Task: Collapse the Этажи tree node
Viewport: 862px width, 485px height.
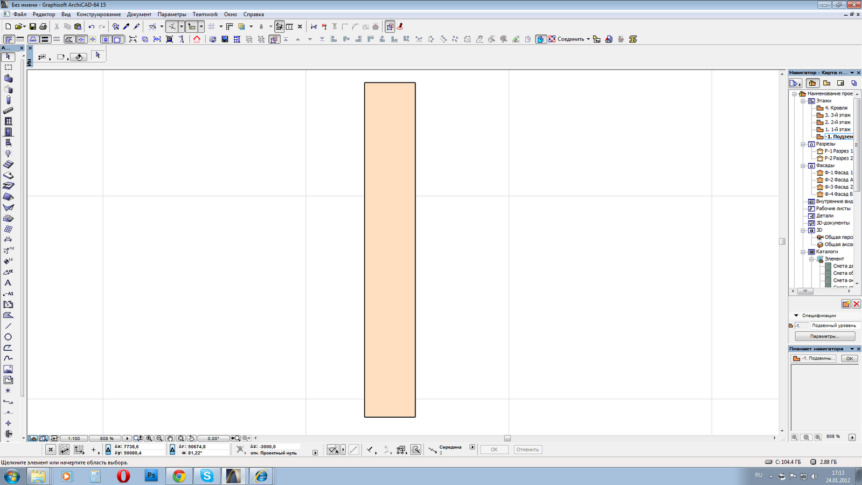Action: pos(803,101)
